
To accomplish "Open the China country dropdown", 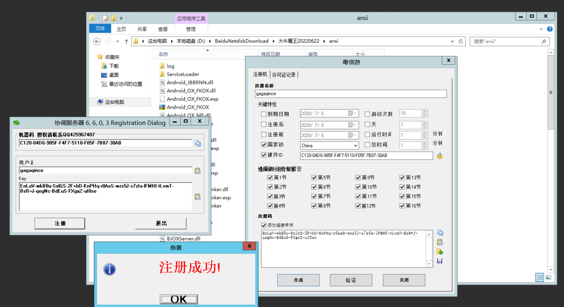I will pyautogui.click(x=356, y=145).
